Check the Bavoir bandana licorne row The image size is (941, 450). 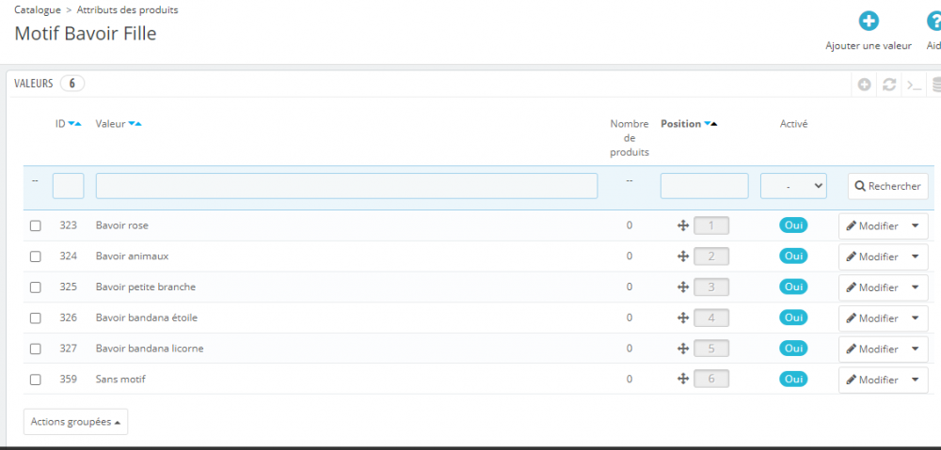pyautogui.click(x=36, y=349)
